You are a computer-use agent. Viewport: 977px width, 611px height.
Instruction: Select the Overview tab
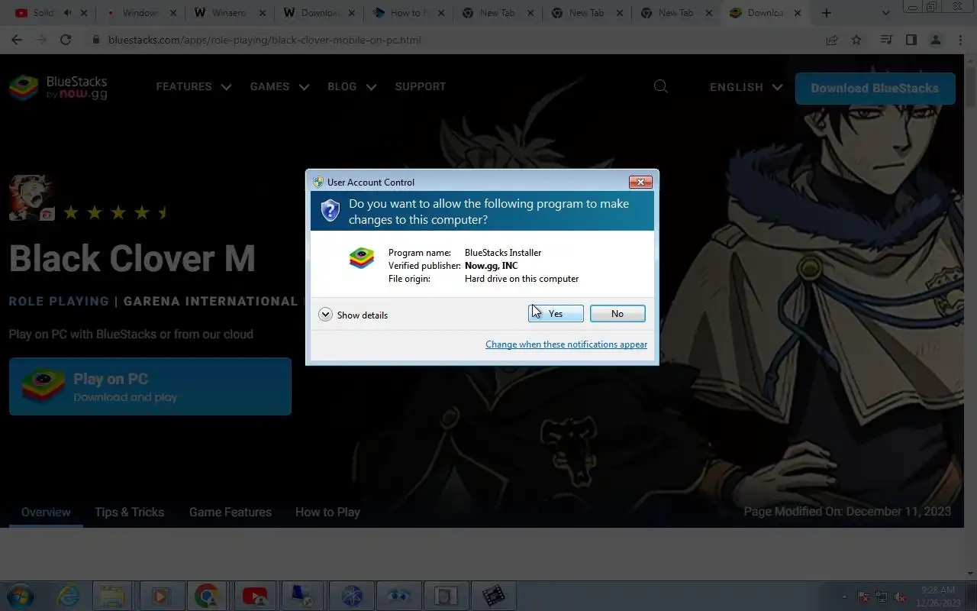46,512
